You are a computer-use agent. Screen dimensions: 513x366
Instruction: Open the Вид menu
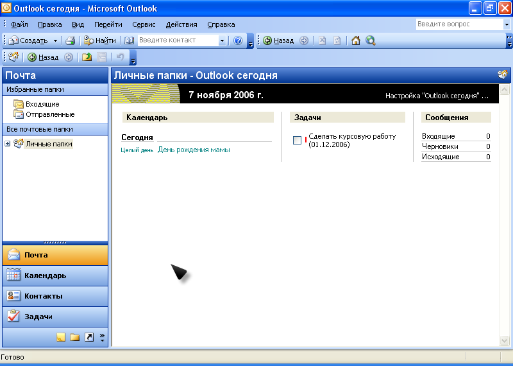(78, 24)
